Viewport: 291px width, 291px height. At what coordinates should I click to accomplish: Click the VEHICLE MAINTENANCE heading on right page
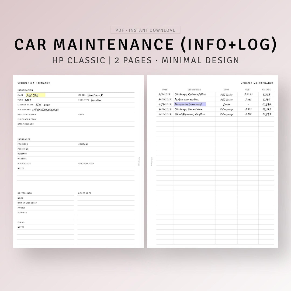tap(257, 83)
